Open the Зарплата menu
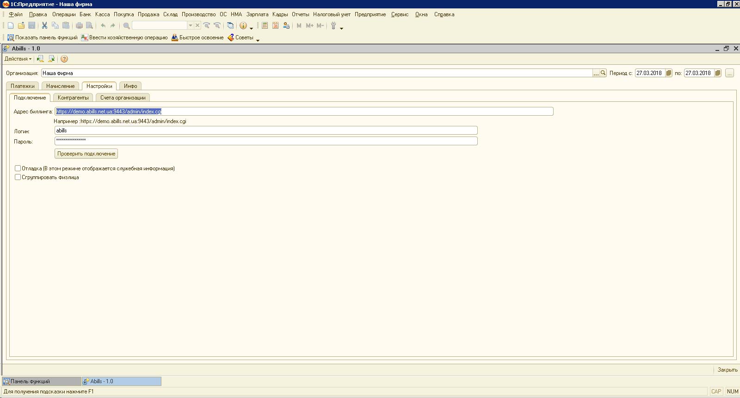This screenshot has height=398, width=740. click(x=257, y=14)
